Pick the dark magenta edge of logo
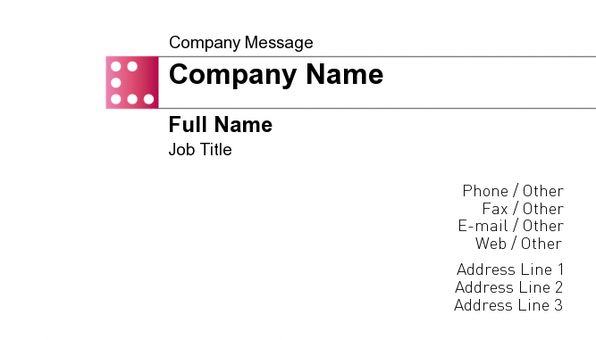 (x=155, y=82)
